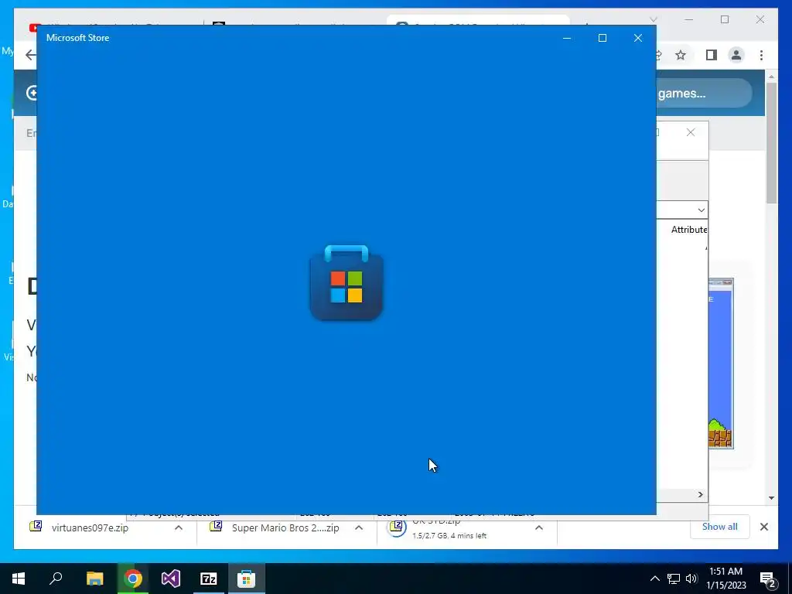The height and width of the screenshot is (594, 792).
Task: Switch to 7-Zip from the taskbar
Action: [209, 579]
